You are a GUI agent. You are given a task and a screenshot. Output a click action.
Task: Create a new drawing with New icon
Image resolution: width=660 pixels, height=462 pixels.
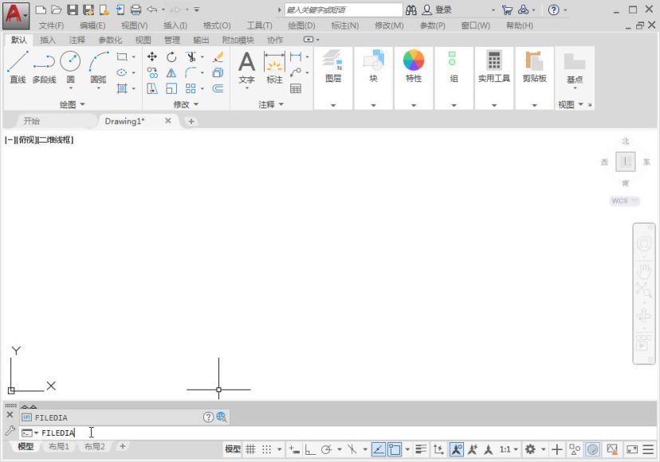[x=41, y=10]
